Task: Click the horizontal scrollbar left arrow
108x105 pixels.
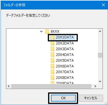Action: (x=9, y=86)
